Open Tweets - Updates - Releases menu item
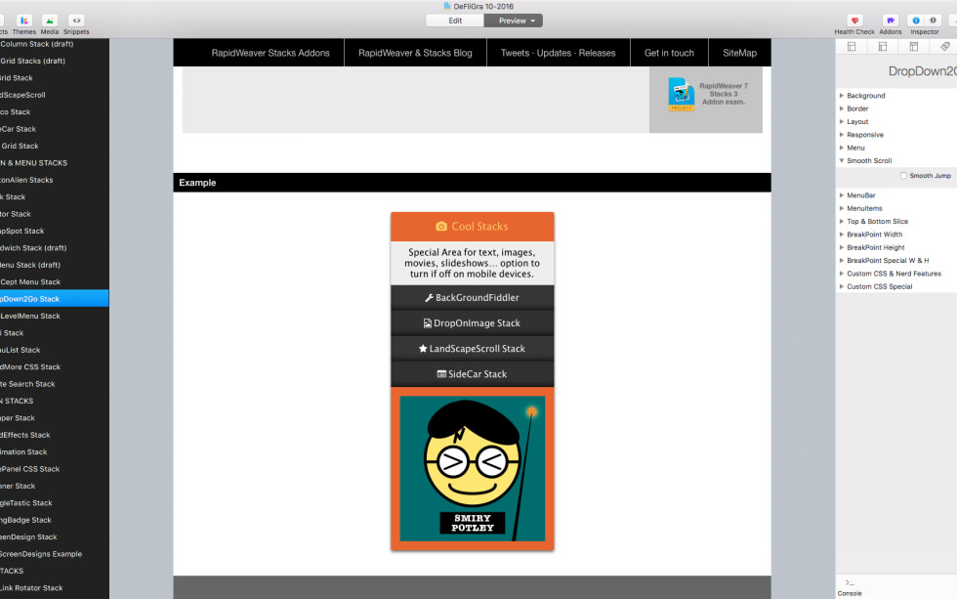Screen dimensions: 957x599 pos(558,53)
